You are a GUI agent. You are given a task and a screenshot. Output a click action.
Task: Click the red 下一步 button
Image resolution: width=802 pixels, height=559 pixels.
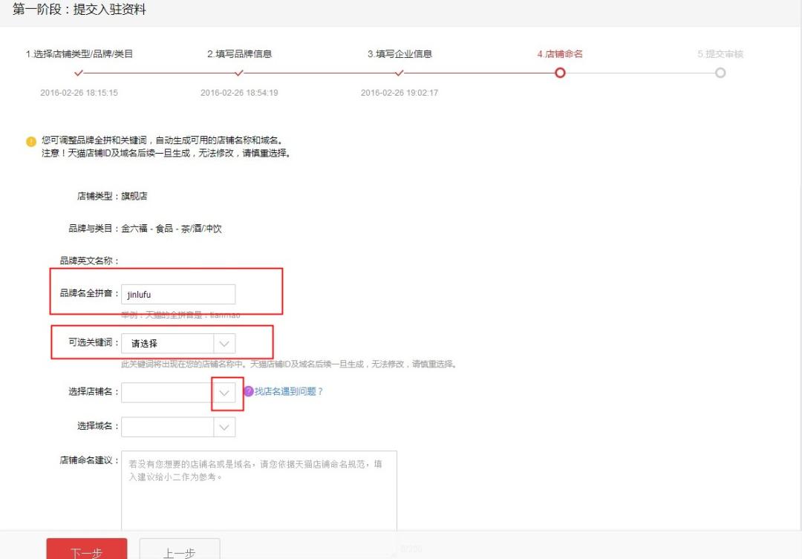click(86, 551)
